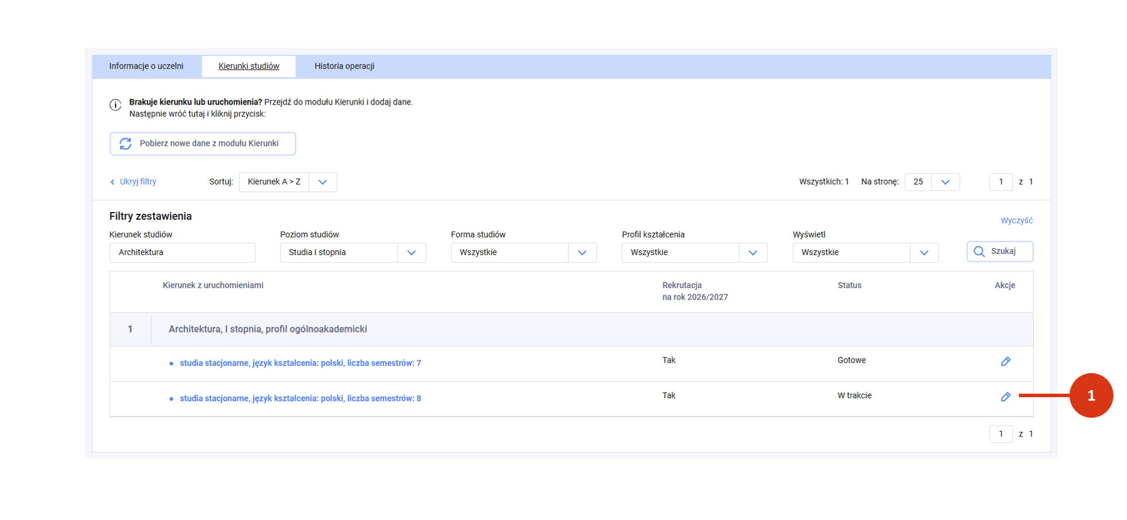
Task: Click the magnifier icon in Szukaj
Action: pos(979,251)
